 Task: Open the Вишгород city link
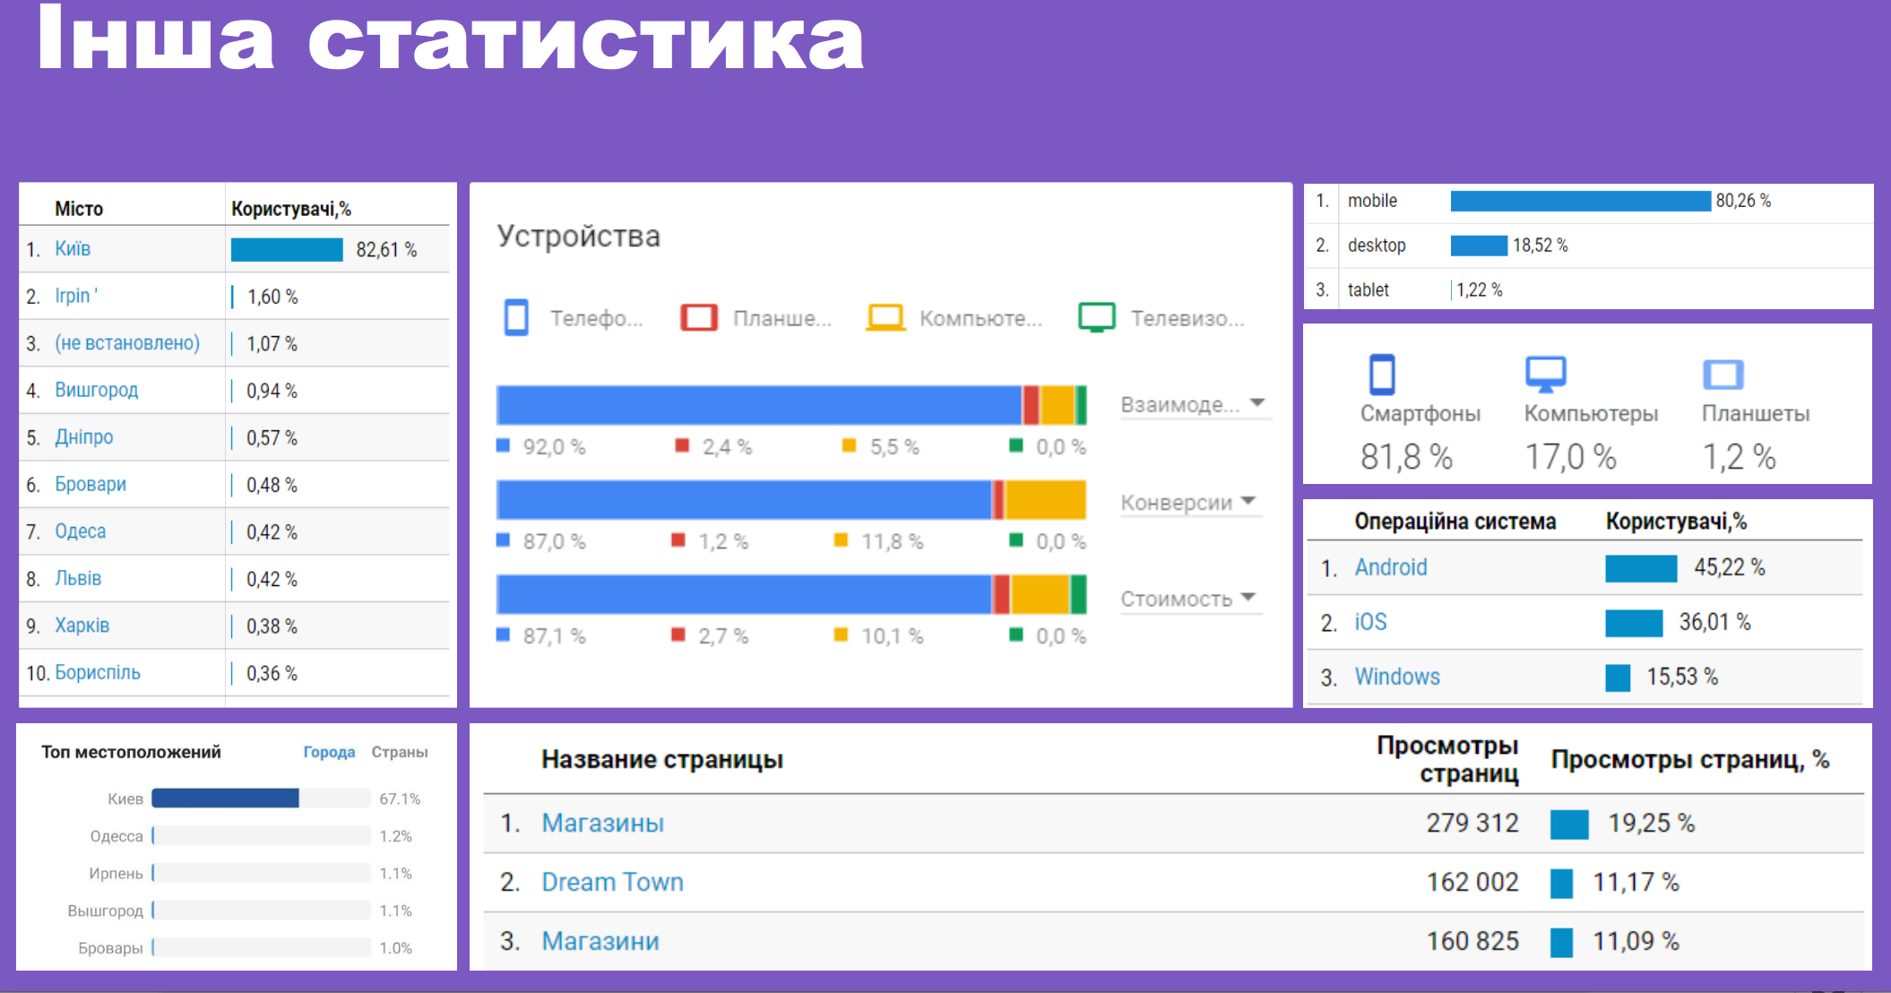point(97,390)
